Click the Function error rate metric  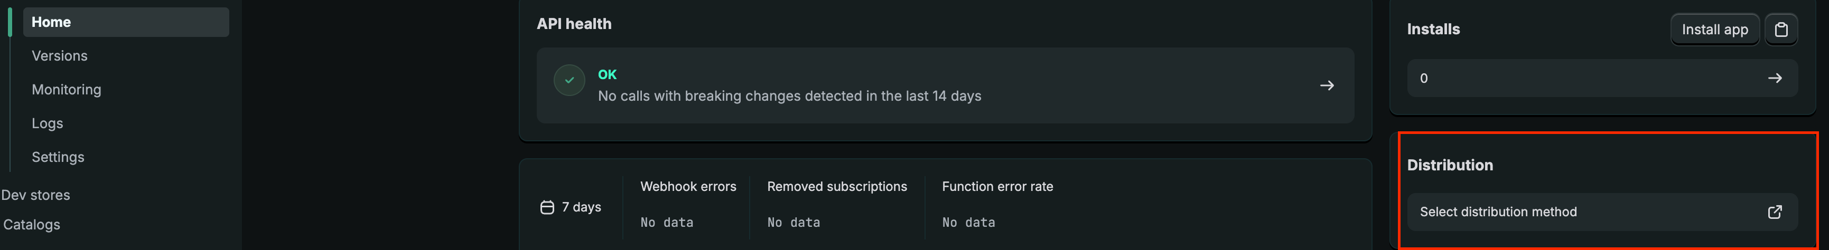coord(997,187)
